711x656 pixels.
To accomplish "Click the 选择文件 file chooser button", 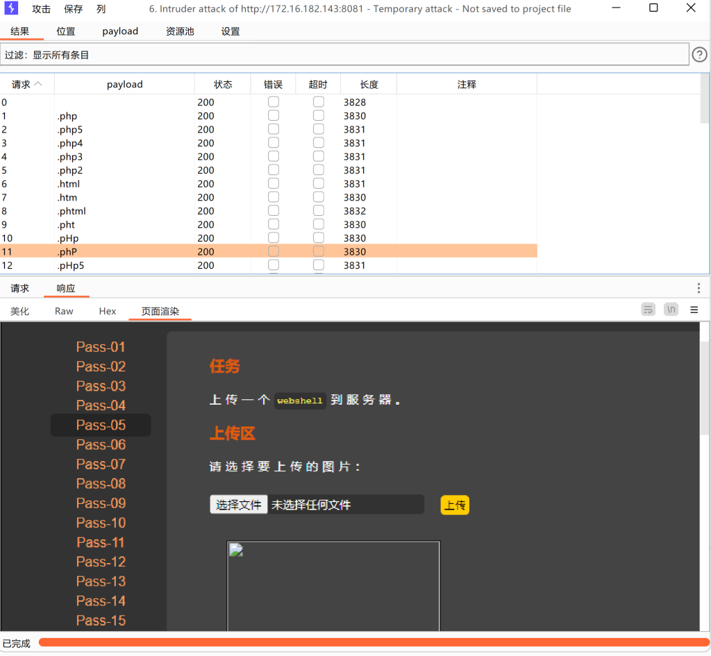I will 239,505.
